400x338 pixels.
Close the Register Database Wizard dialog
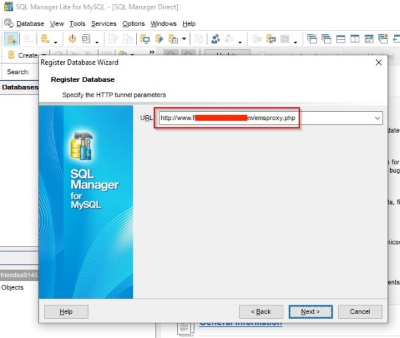click(x=379, y=63)
